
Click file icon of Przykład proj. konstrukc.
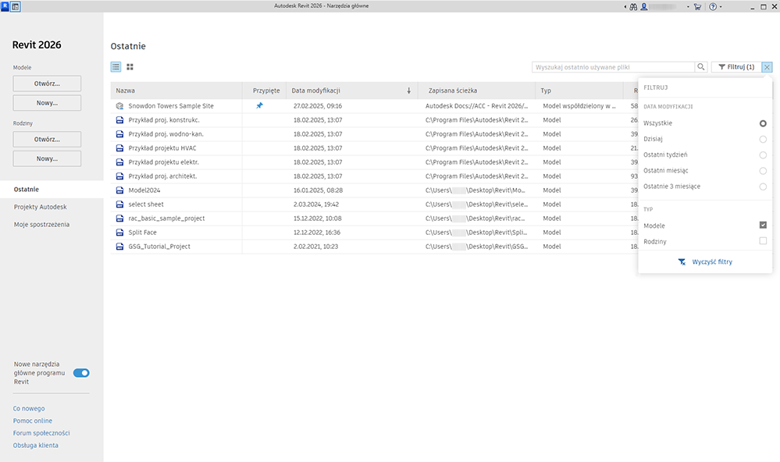coord(119,120)
